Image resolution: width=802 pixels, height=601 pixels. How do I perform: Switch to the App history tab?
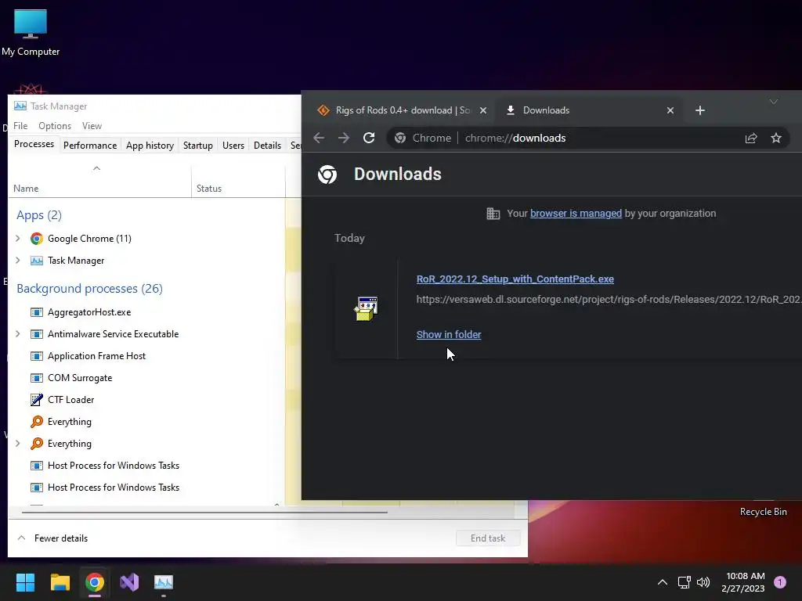[x=150, y=146]
